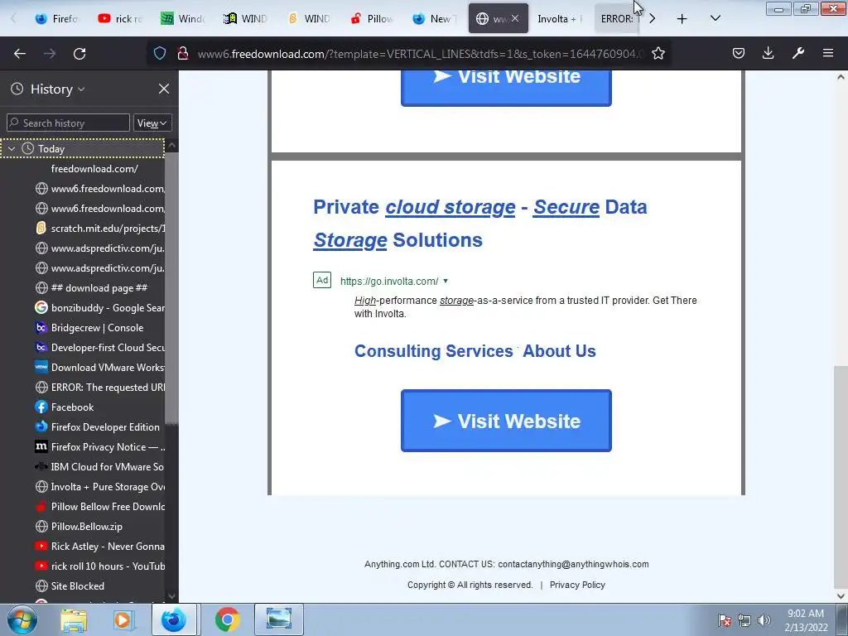Viewport: 848px width, 636px height.
Task: Close the History sidebar
Action: [x=164, y=89]
